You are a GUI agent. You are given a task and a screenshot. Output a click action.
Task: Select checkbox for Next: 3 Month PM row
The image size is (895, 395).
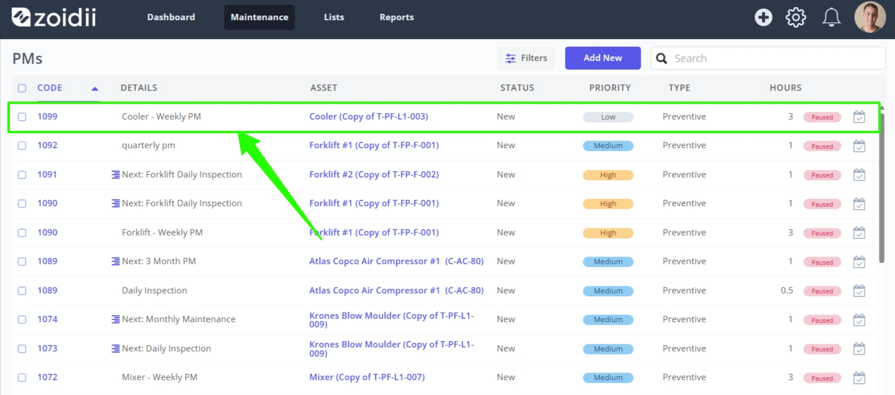pyautogui.click(x=22, y=261)
